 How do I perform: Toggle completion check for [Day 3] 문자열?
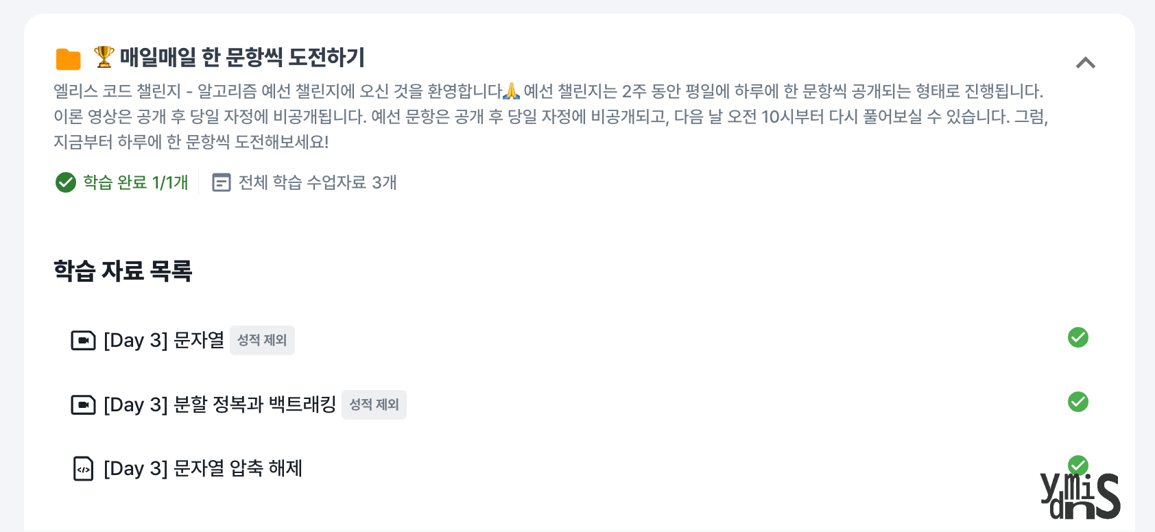1077,338
